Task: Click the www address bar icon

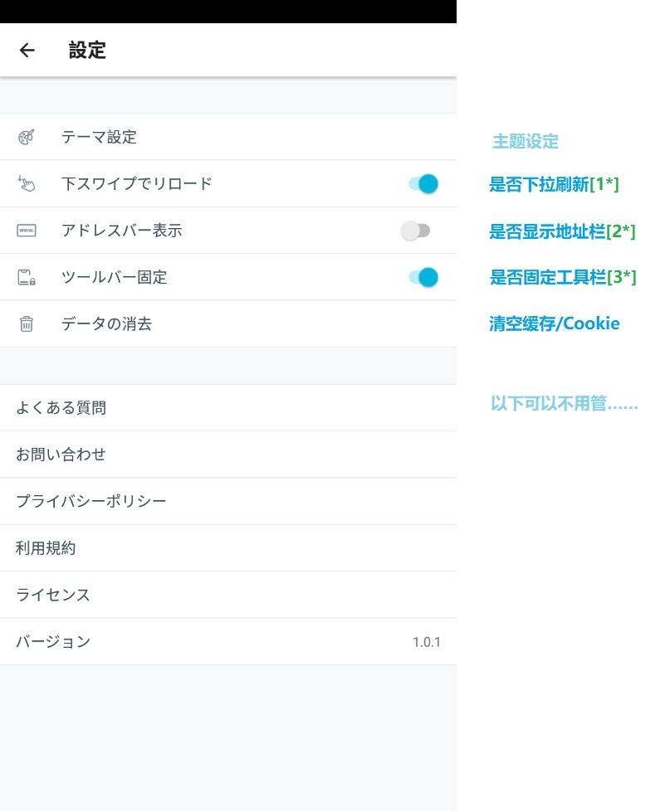Action: [27, 231]
